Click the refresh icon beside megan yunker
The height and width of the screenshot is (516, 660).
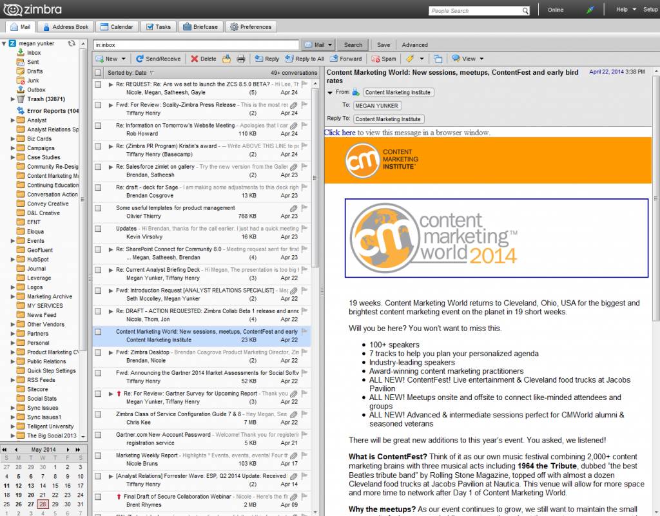click(x=72, y=43)
